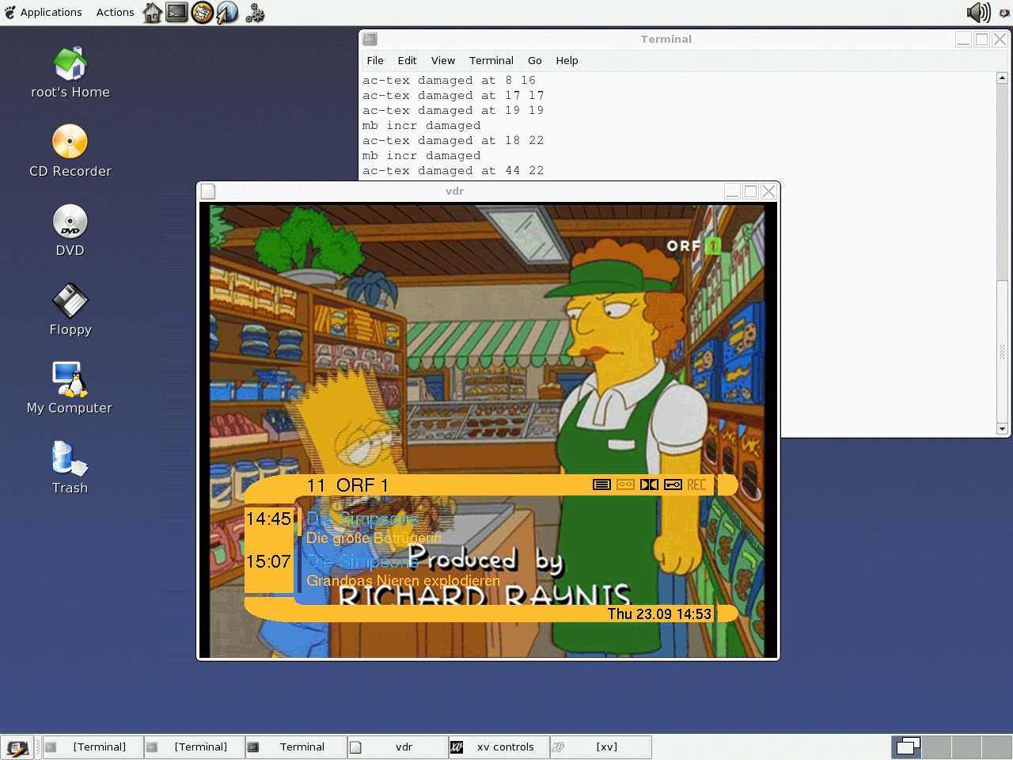Select the Floppy desktop icon
Viewport: 1013px width, 760px height.
(x=70, y=301)
